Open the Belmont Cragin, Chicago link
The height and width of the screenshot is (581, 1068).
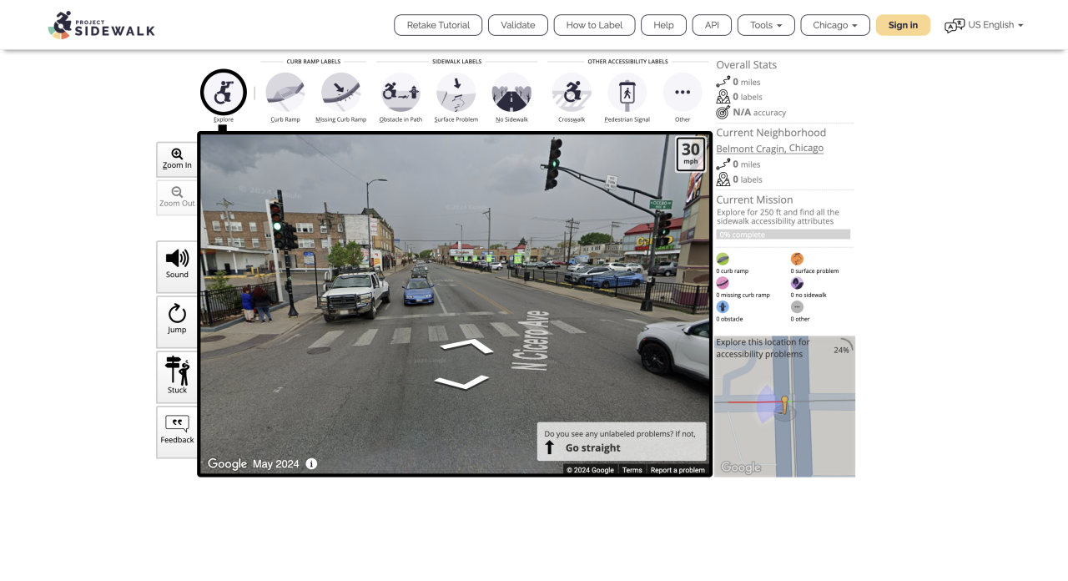(769, 149)
